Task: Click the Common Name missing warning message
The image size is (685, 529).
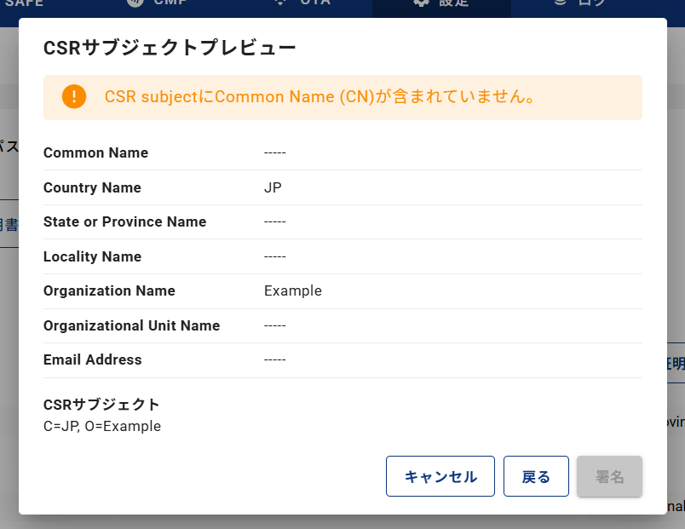Action: (319, 97)
